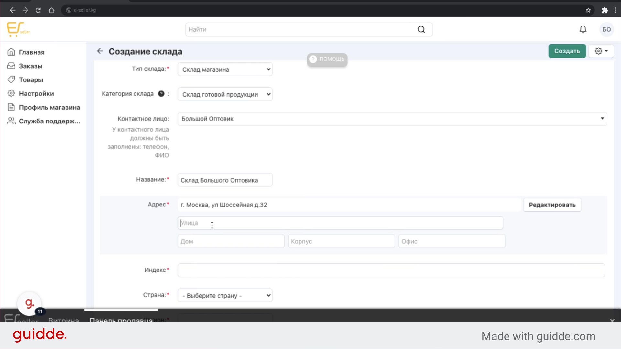Open the Выберите страну dropdown

(225, 295)
